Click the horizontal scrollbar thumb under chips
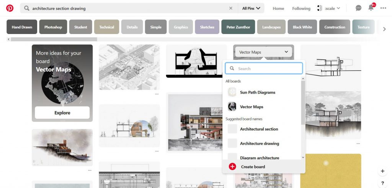Screen dimensions: 392x188 click(54, 39)
